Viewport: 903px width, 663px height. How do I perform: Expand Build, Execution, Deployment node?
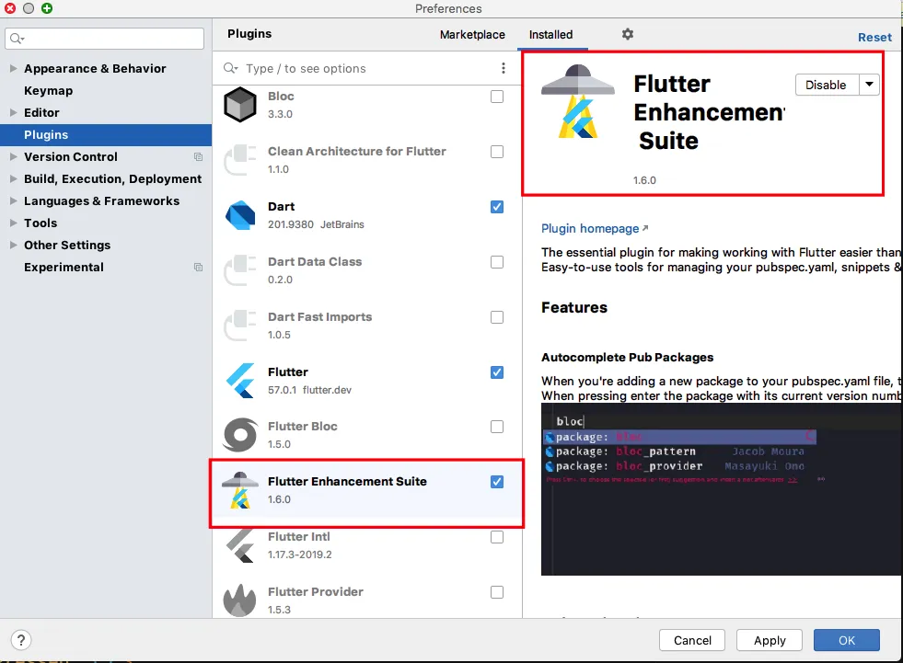click(x=13, y=179)
